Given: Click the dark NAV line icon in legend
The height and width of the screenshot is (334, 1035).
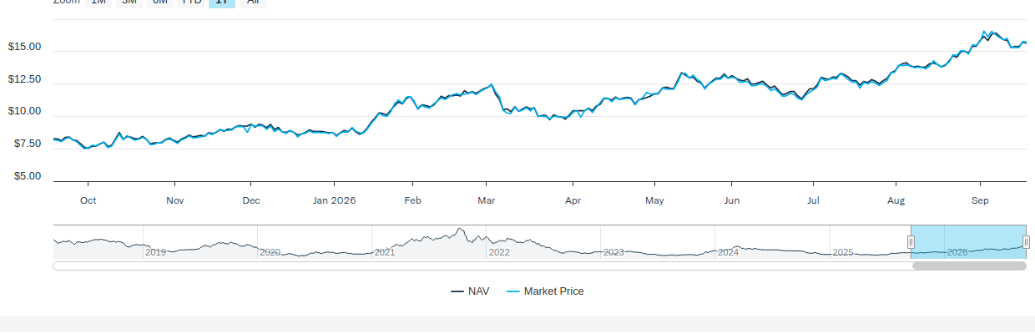Looking at the screenshot, I should click(457, 291).
